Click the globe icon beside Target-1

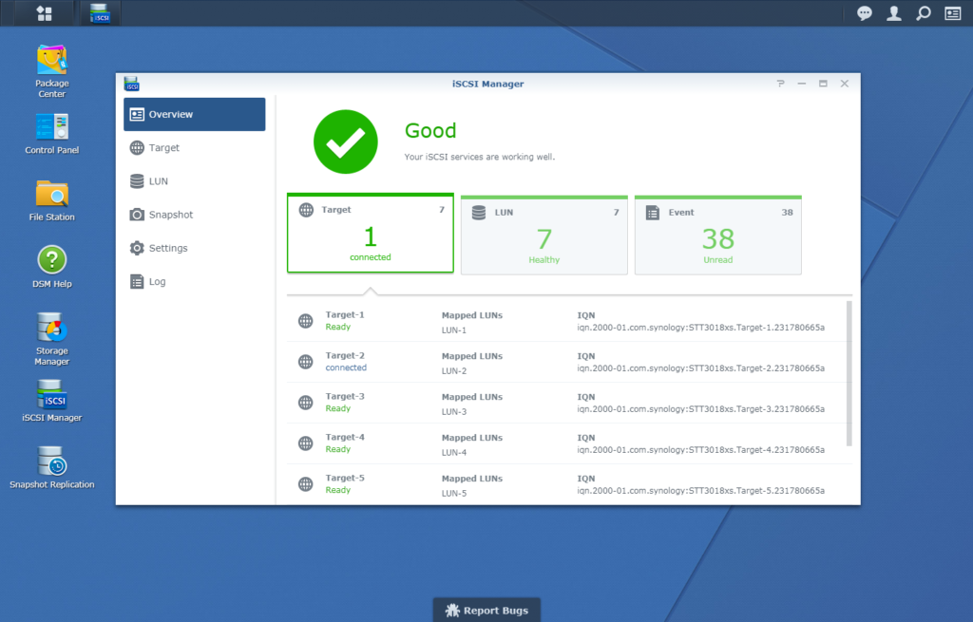click(305, 321)
